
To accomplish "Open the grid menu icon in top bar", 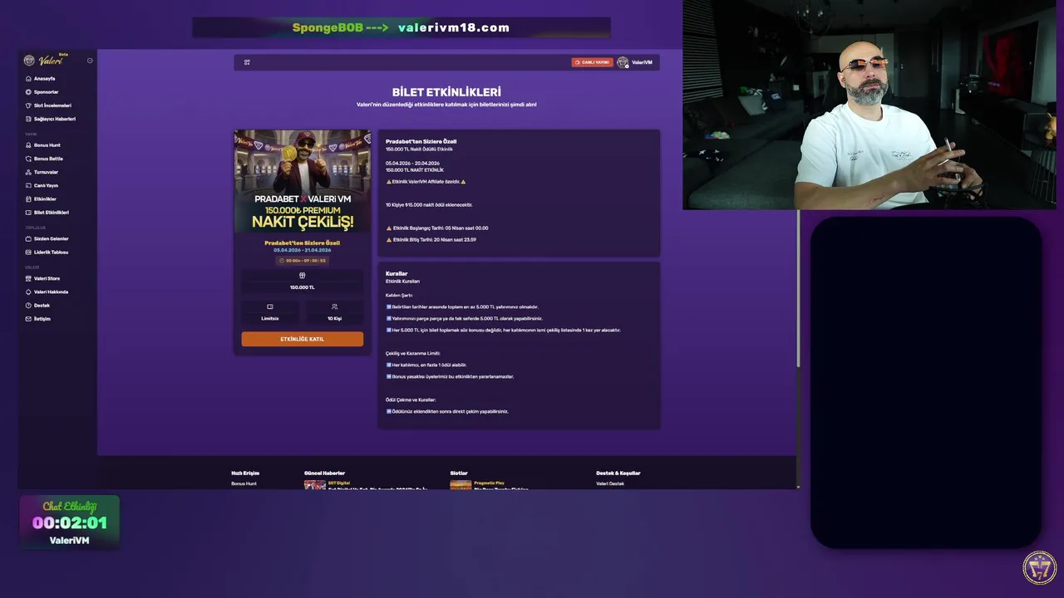I will [247, 62].
